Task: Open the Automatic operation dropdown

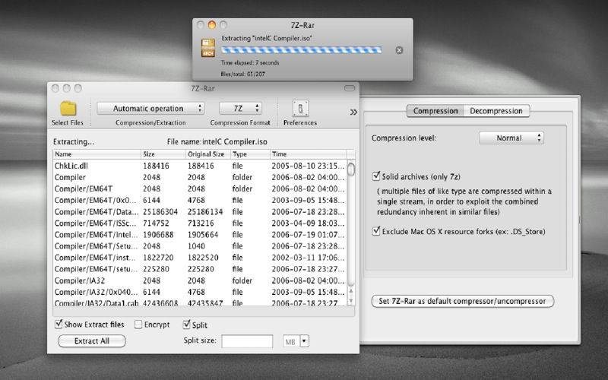Action: [150, 109]
